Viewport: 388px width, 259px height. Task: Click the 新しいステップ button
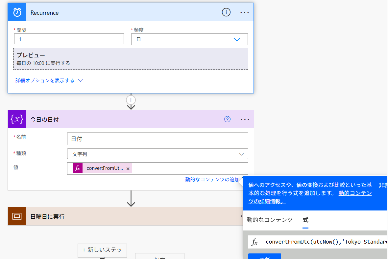[x=102, y=251]
